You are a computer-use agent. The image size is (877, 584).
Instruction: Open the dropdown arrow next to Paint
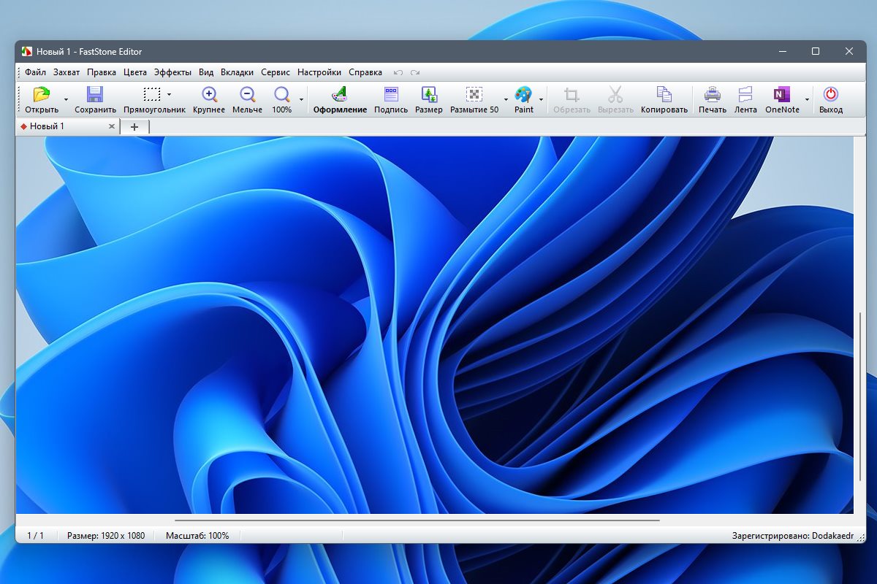point(542,100)
